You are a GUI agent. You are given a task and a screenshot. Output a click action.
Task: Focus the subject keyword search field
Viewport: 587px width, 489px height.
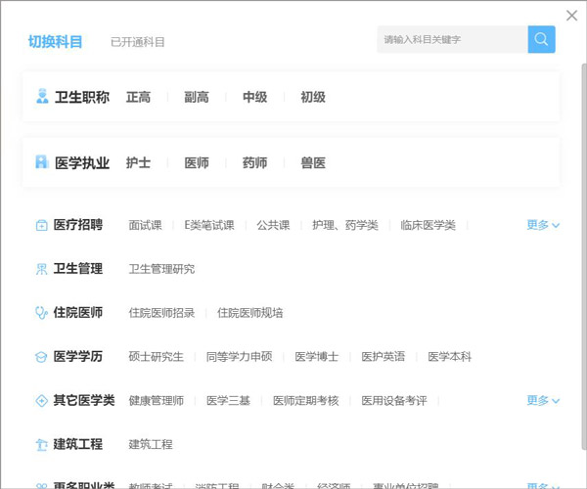(x=452, y=39)
